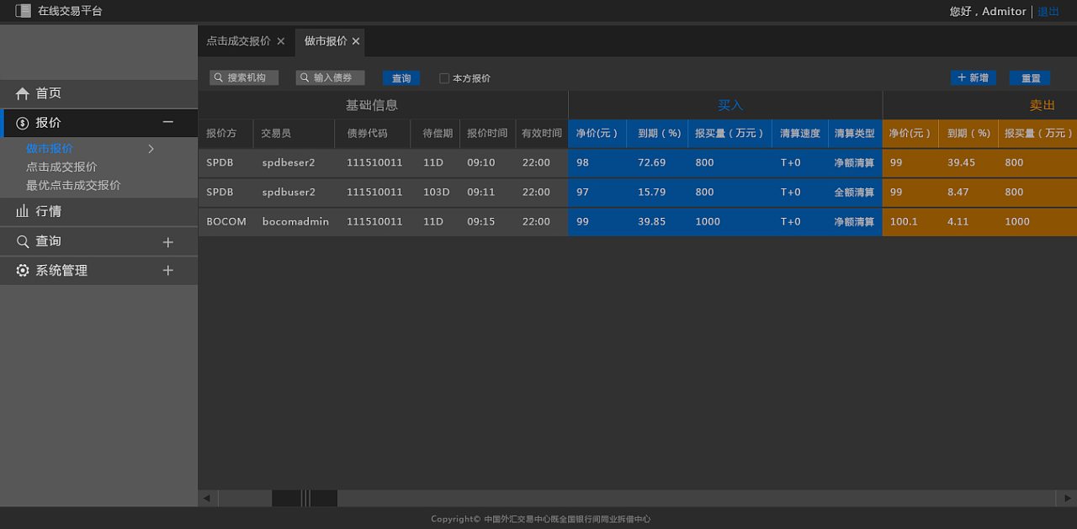Click the horizontal scrollbar thumb

(305, 498)
